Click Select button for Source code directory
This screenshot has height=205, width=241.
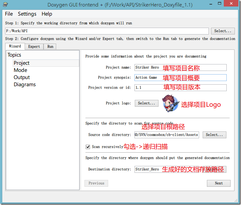tap(214, 135)
